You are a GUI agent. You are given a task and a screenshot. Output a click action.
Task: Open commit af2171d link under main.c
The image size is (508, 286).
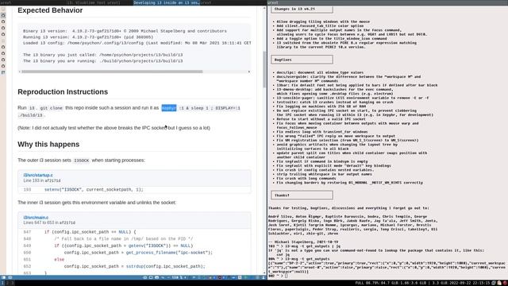67,222
